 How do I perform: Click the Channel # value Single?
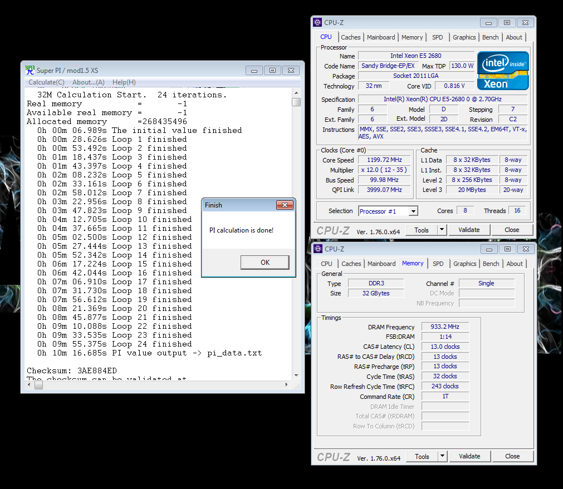[487, 283]
